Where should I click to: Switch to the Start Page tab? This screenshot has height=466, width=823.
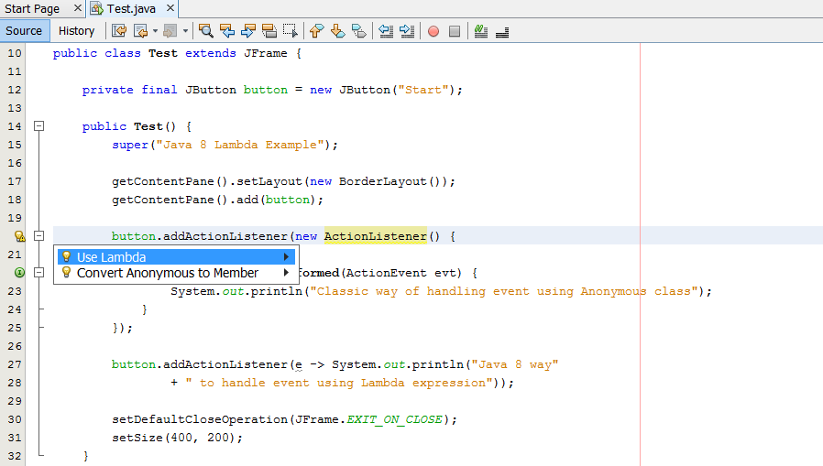[32, 8]
